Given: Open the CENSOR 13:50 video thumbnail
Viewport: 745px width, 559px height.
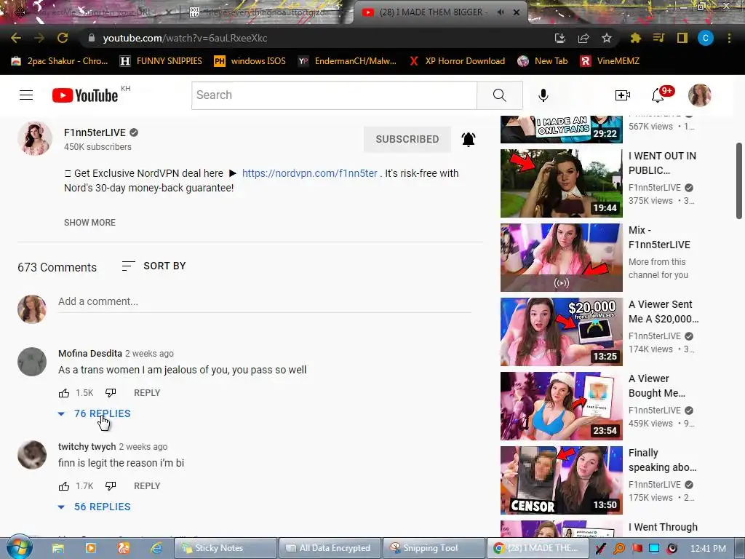Looking at the screenshot, I should point(561,480).
